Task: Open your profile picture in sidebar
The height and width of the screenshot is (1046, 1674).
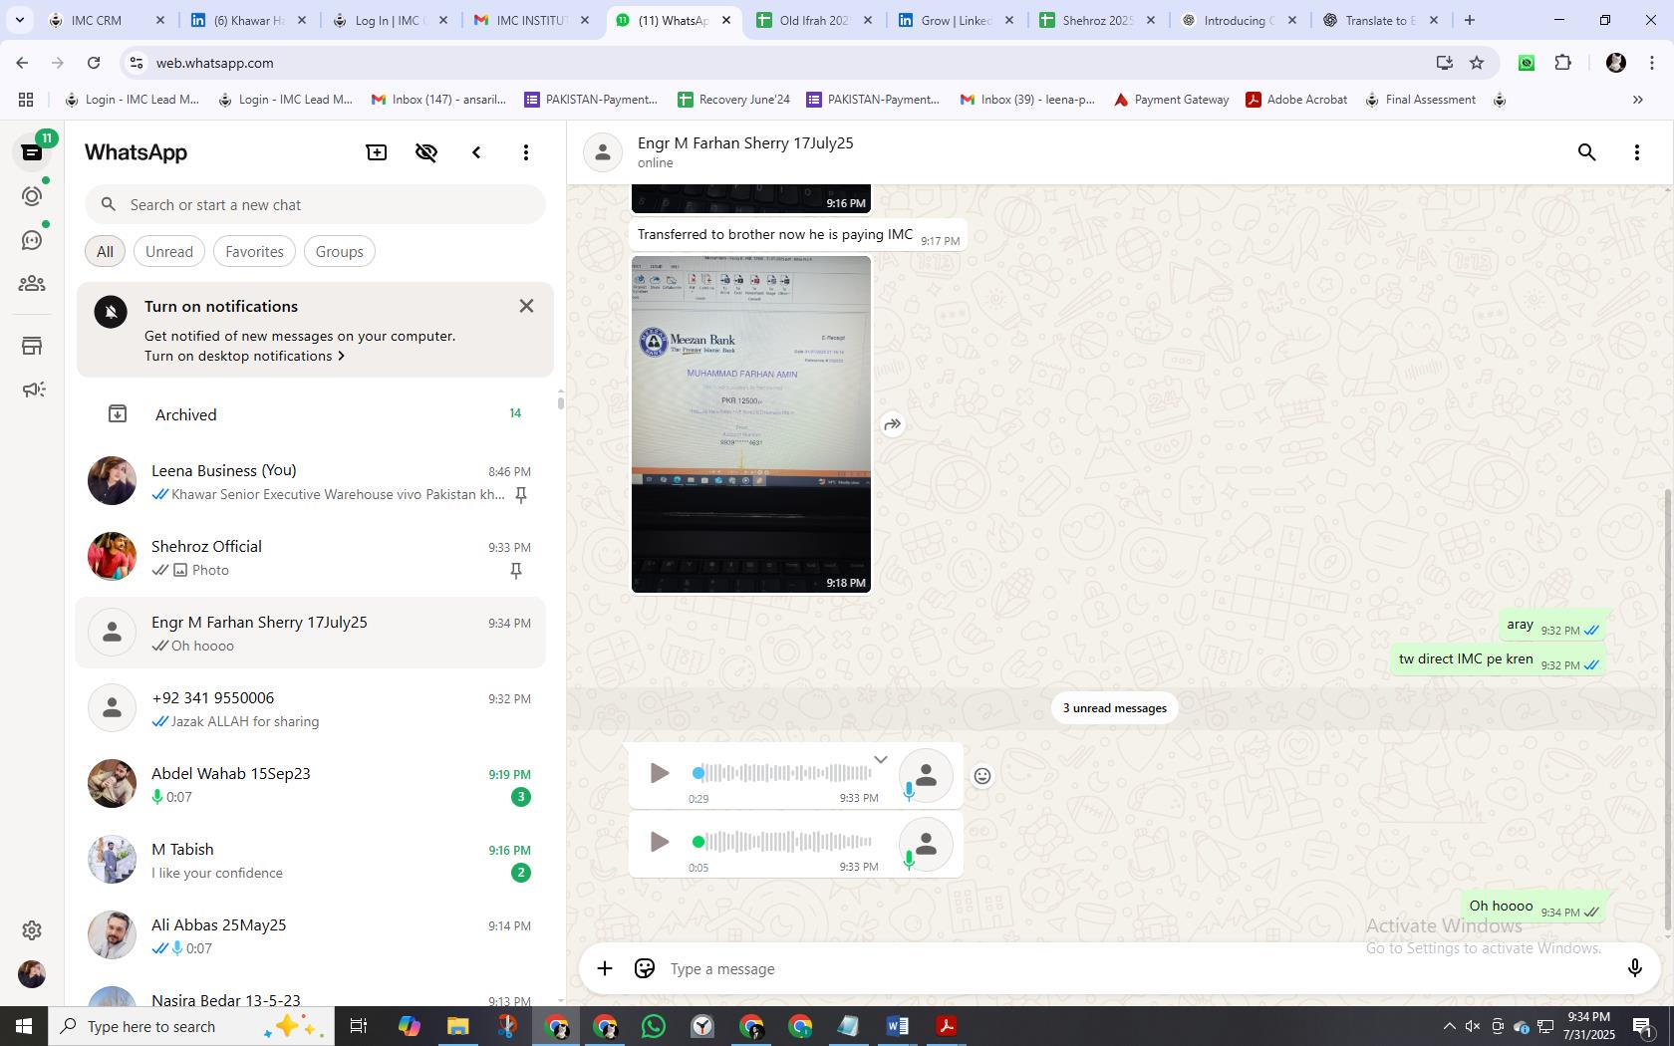Action: 32,973
